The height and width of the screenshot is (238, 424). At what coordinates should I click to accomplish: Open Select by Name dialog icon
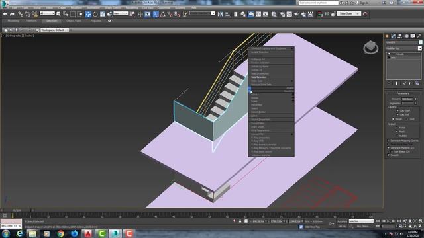[66, 14]
